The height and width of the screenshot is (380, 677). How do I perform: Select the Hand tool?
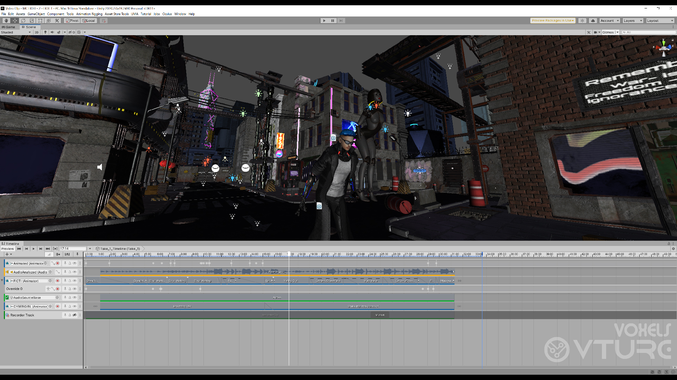(x=6, y=21)
